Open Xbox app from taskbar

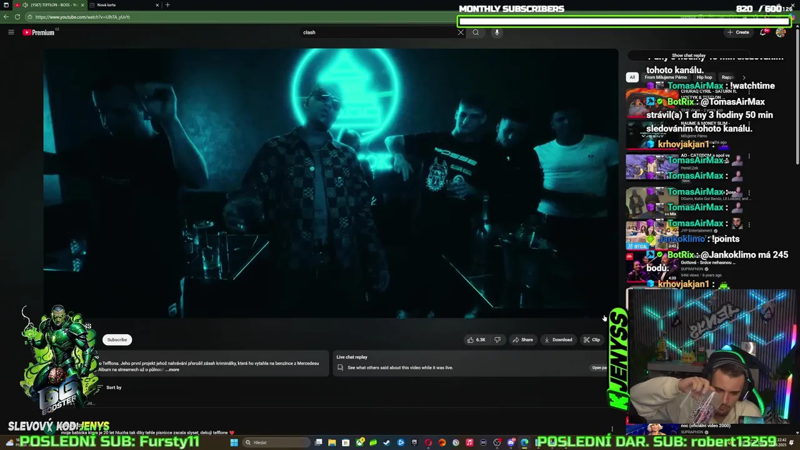[x=360, y=442]
